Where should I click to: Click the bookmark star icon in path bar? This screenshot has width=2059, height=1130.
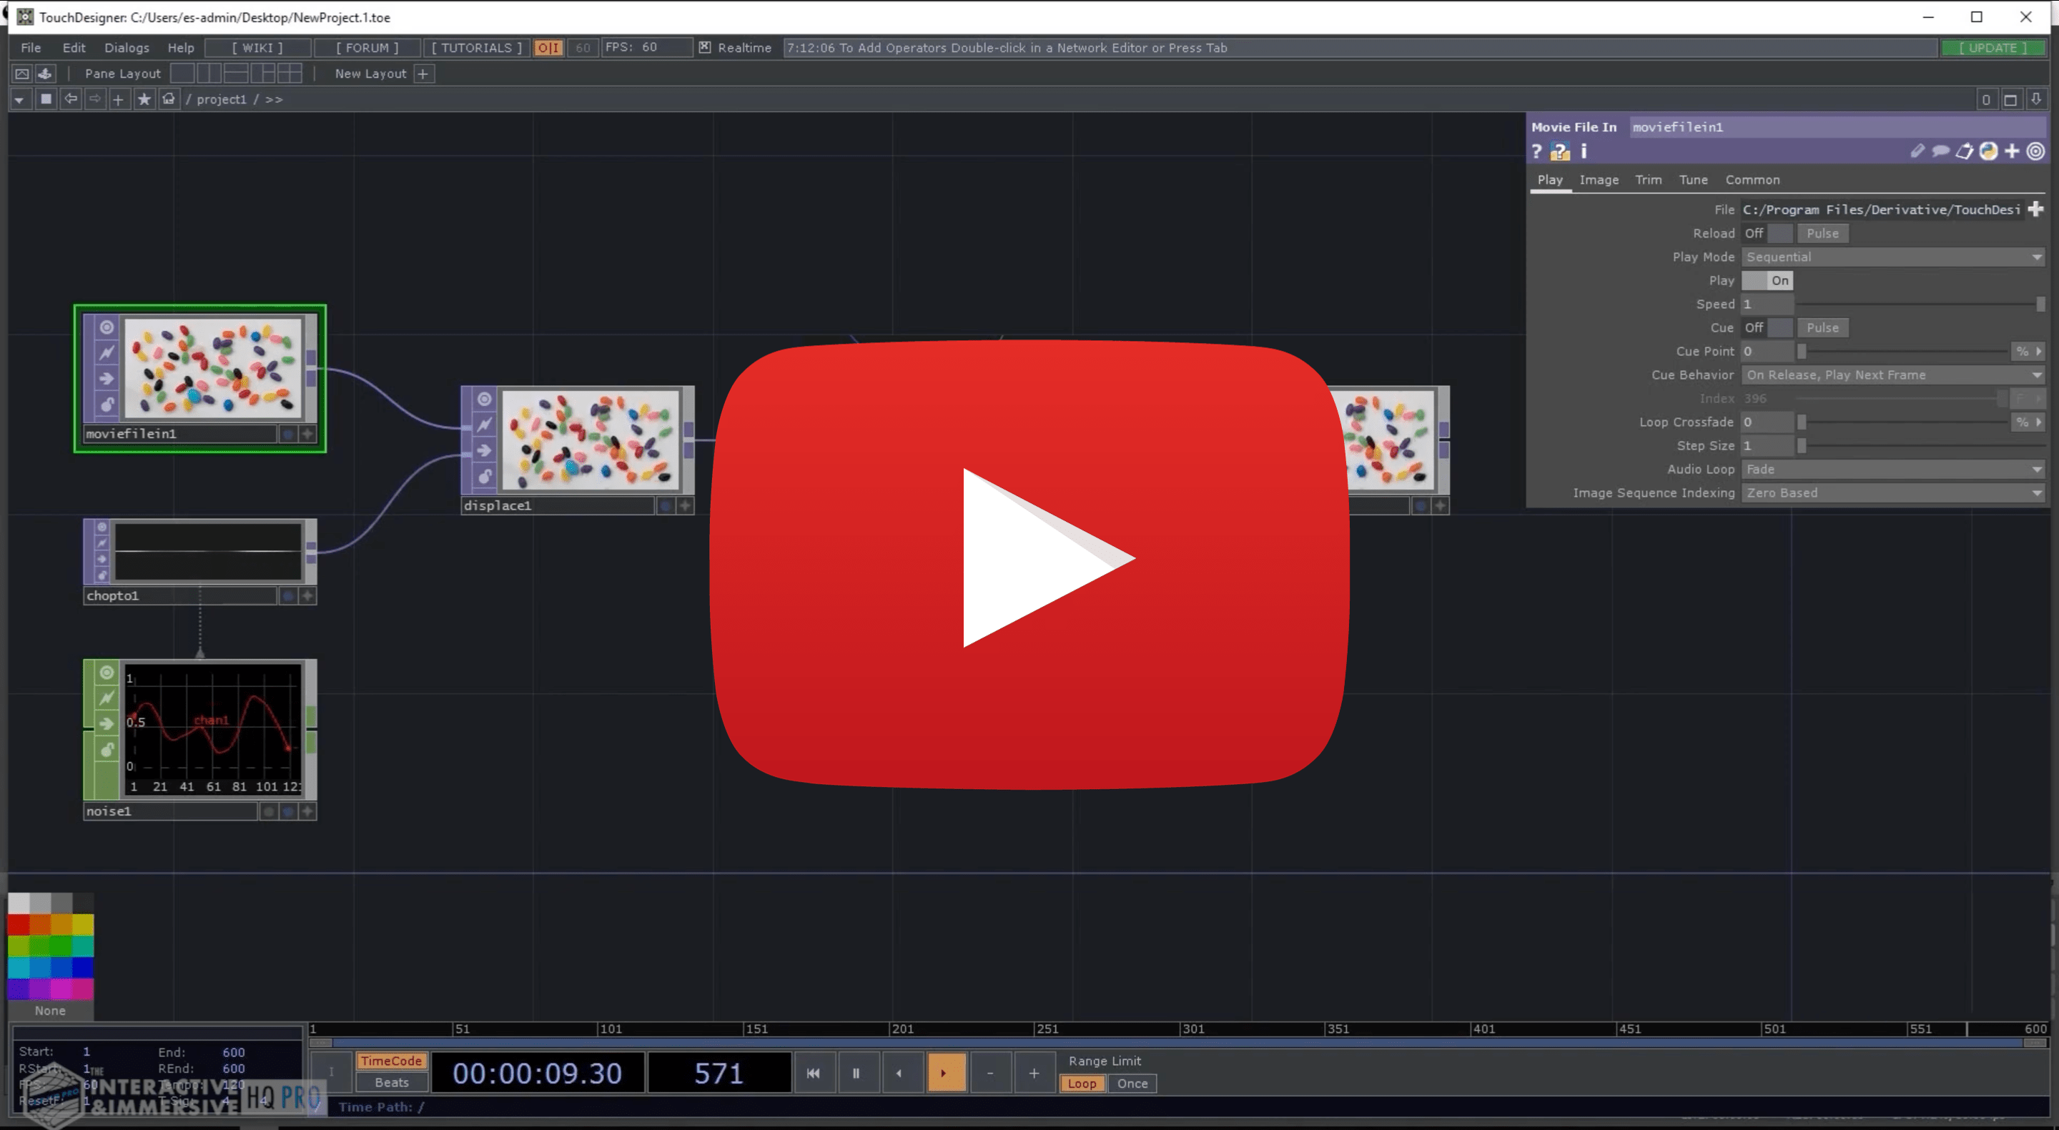point(144,99)
